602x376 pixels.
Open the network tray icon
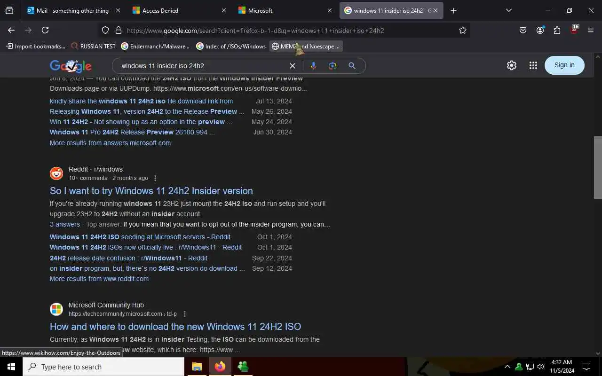pyautogui.click(x=530, y=367)
